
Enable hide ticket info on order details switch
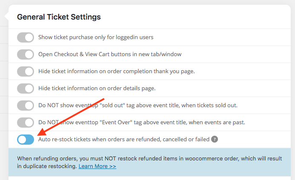point(26,89)
